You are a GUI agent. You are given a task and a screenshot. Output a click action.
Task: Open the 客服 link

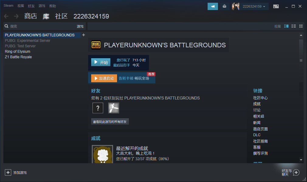[x=257, y=147]
